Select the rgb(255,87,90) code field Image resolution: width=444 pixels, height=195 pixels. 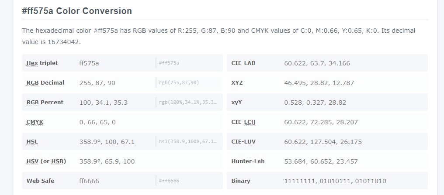pyautogui.click(x=188, y=82)
